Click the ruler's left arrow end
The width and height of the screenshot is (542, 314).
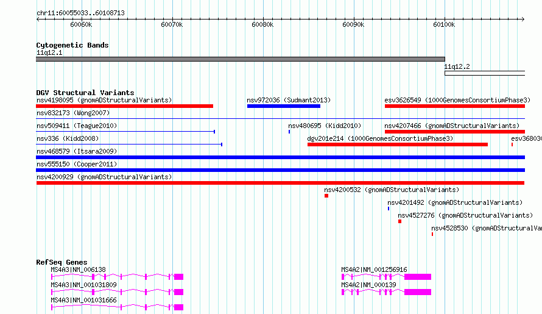pyautogui.click(x=38, y=19)
